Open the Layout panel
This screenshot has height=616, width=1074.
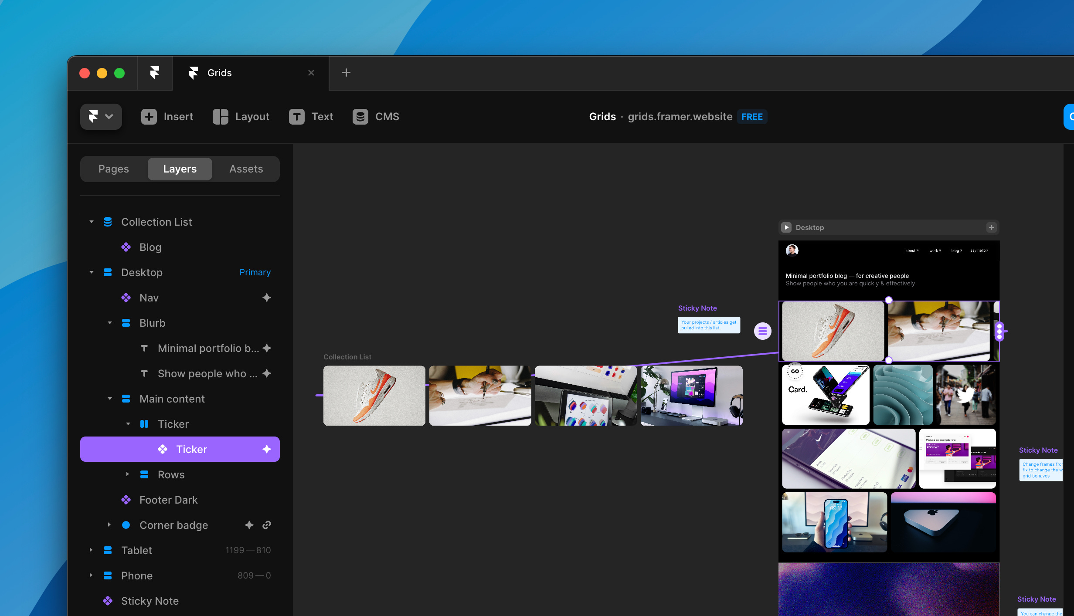(241, 116)
